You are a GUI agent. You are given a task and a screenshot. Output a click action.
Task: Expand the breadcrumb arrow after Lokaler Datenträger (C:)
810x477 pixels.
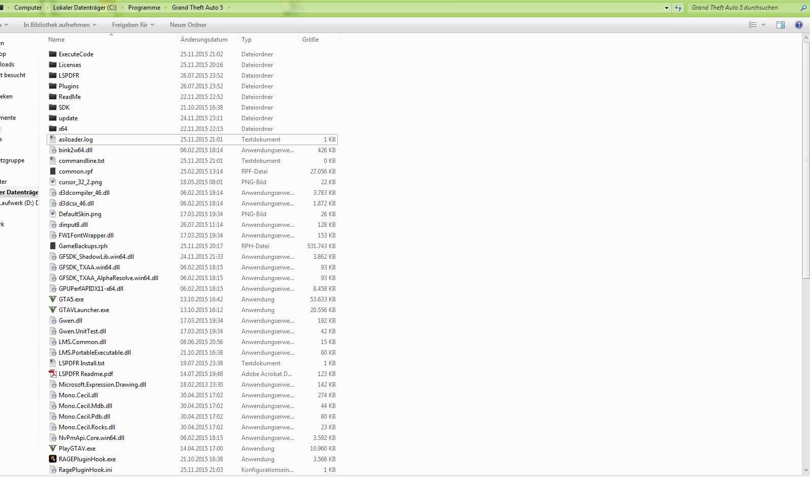(122, 8)
